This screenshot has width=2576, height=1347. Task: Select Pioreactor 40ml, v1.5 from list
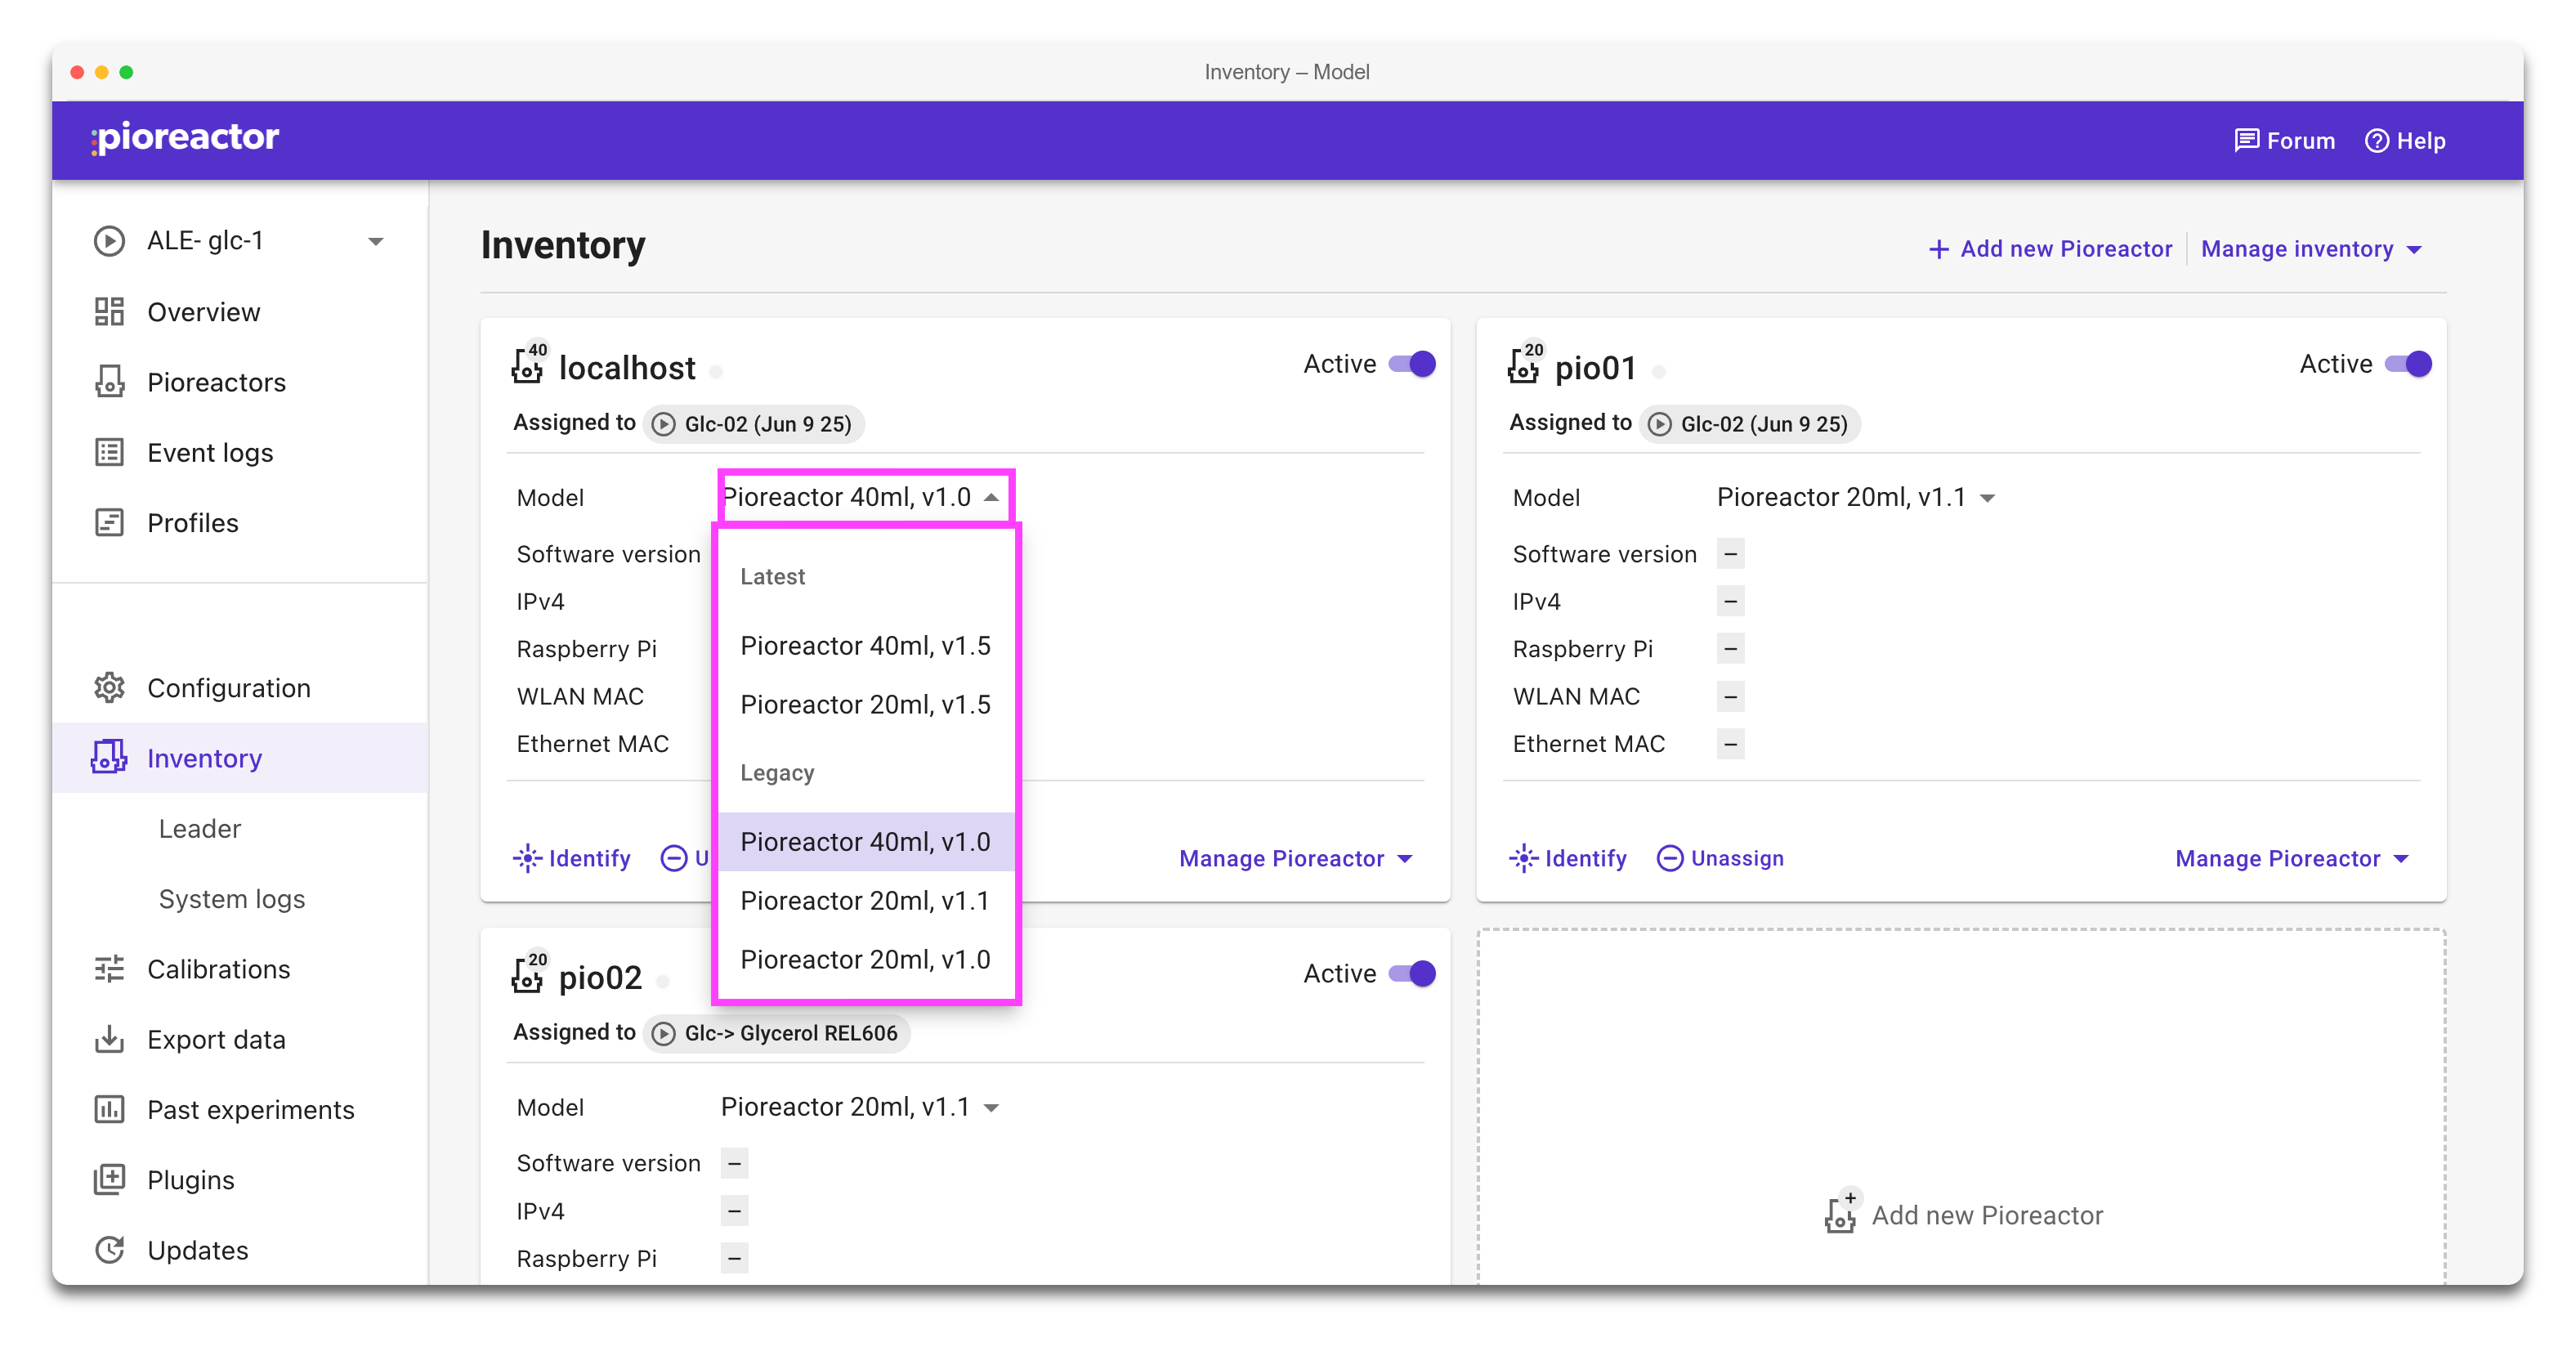865,646
